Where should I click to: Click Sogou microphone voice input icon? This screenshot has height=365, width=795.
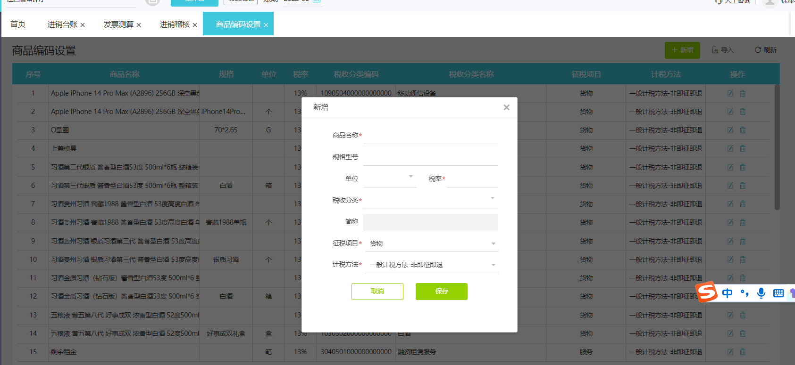point(761,293)
